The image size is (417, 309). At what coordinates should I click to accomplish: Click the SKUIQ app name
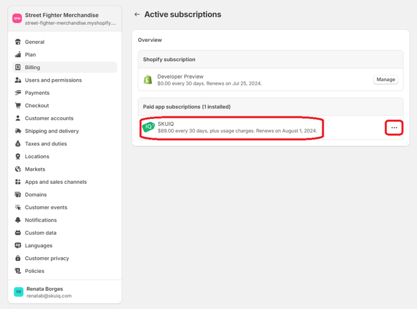tap(166, 124)
